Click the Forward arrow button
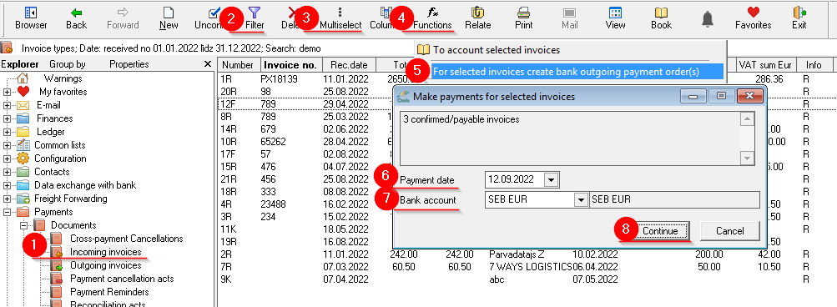The width and height of the screenshot is (837, 307). pyautogui.click(x=123, y=18)
